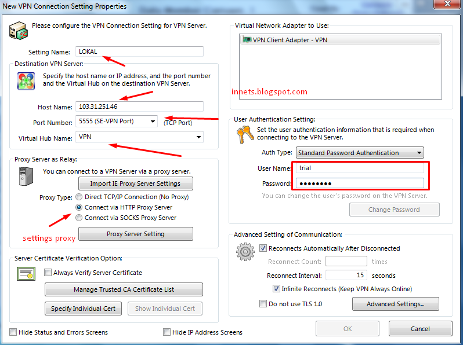Image resolution: width=463 pixels, height=345 pixels.
Task: Select VPN Client Adapter - VPN entry
Action: pyautogui.click(x=340, y=40)
